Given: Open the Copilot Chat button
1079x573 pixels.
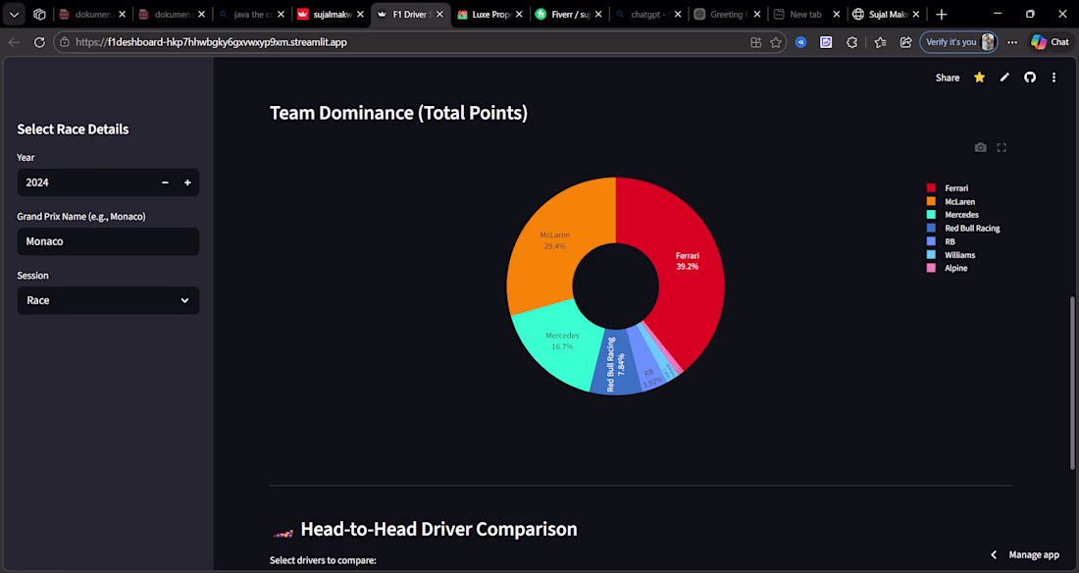Looking at the screenshot, I should point(1051,42).
